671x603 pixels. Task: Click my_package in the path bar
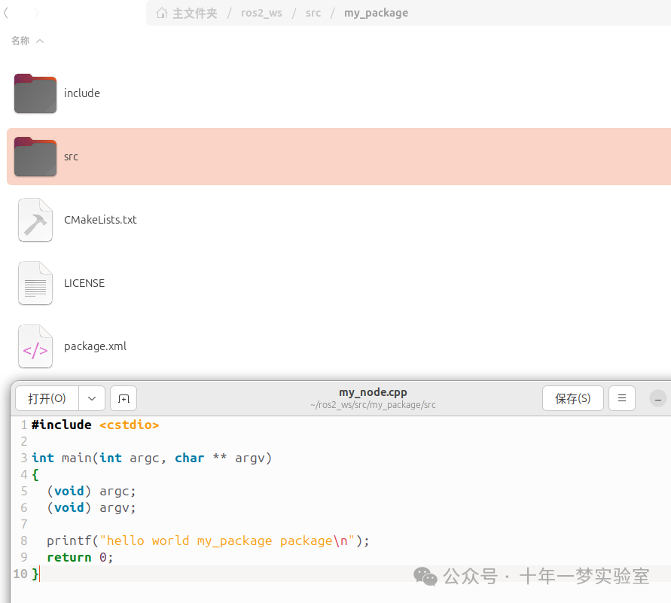[x=376, y=14]
